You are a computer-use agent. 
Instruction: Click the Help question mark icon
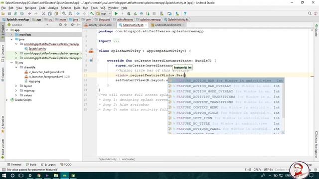(x=185, y=13)
